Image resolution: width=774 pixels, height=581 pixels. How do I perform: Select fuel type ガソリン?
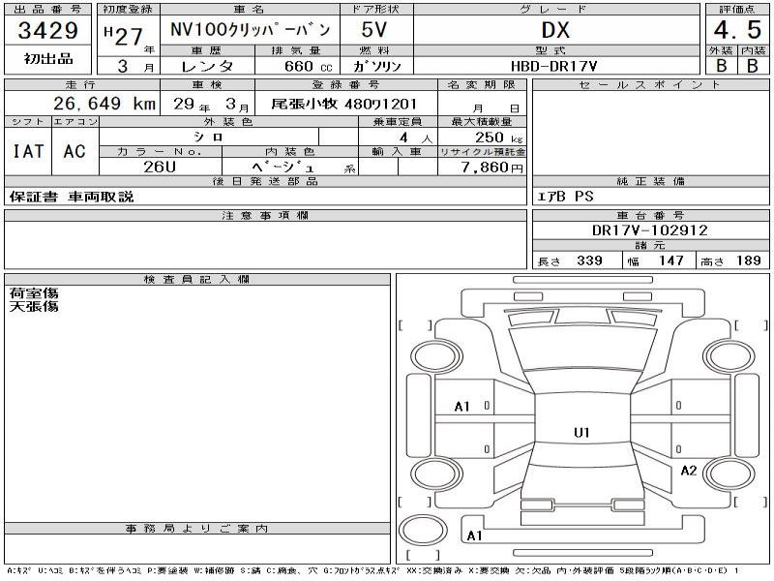point(377,66)
